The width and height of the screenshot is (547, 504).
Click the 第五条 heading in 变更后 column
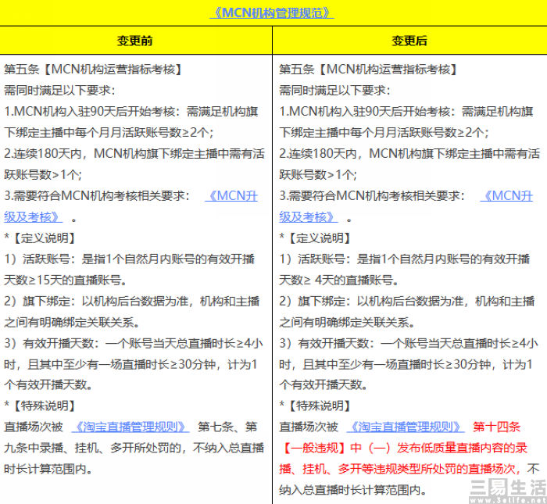[369, 69]
